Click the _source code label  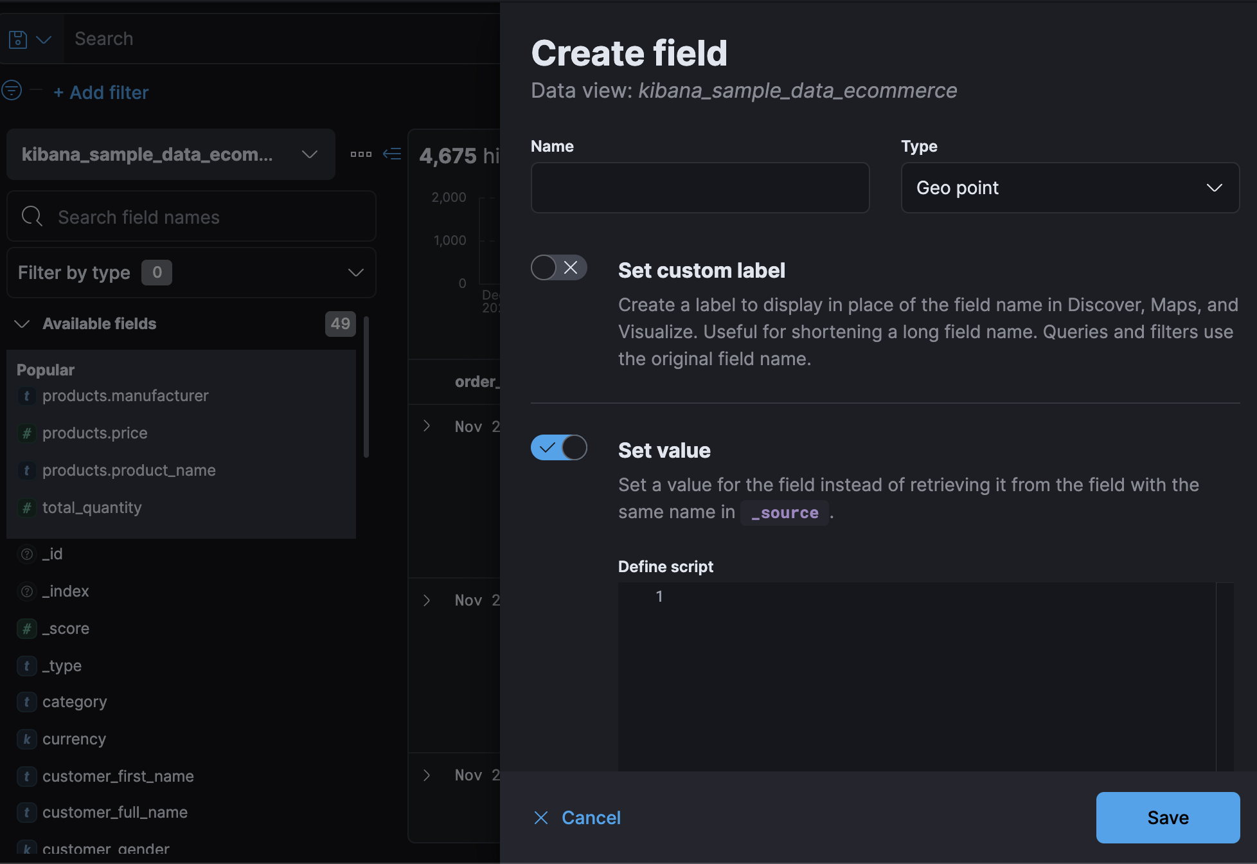point(785,513)
